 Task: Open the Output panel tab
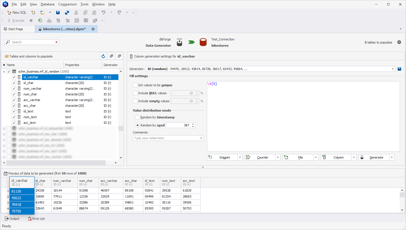[12, 219]
